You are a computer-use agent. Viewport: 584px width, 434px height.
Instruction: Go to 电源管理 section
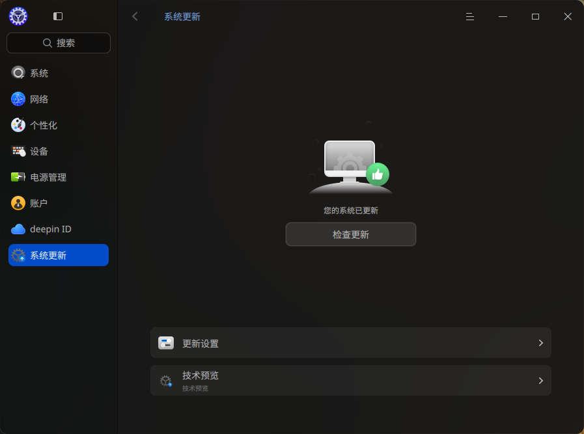pos(59,177)
